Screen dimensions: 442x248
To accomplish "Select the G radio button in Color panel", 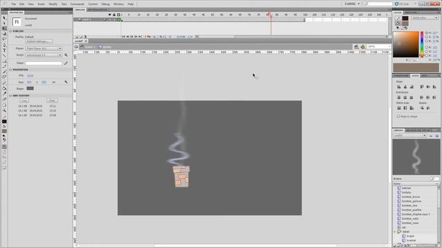I will click(x=427, y=52).
